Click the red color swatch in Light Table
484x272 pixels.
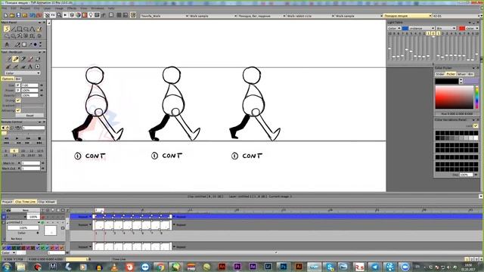point(462,28)
